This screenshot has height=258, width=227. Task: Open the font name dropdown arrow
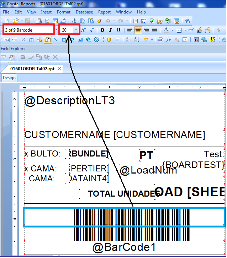(x=57, y=30)
